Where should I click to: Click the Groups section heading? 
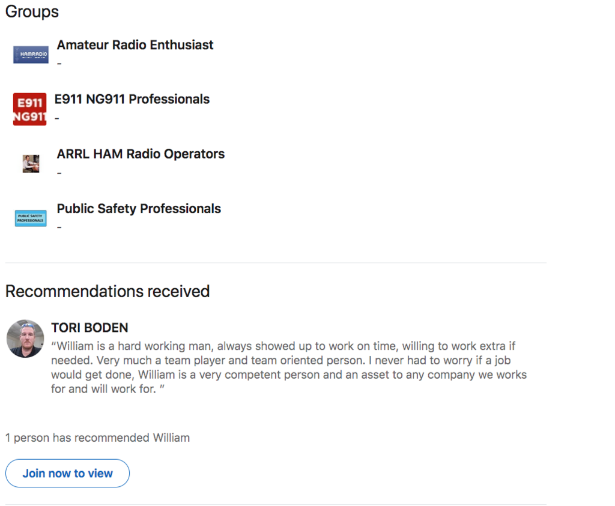click(x=32, y=11)
